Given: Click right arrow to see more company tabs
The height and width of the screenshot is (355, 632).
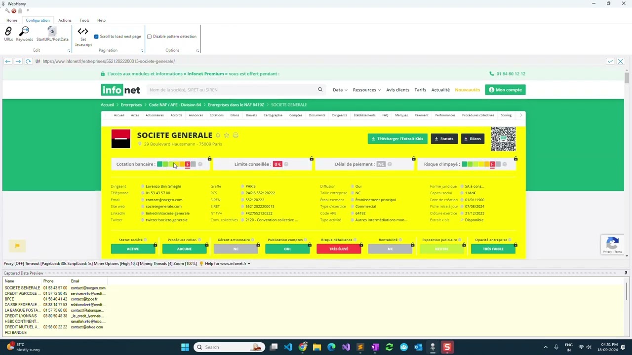Looking at the screenshot, I should coord(520,115).
